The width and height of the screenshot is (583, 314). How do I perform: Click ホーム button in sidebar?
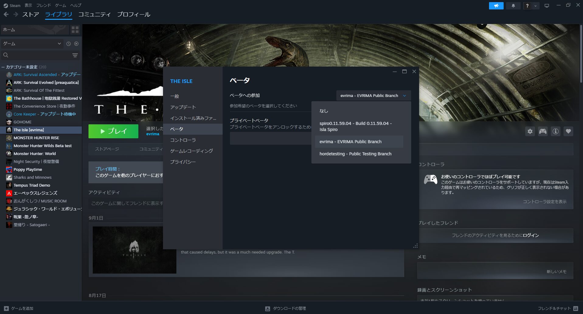point(34,29)
